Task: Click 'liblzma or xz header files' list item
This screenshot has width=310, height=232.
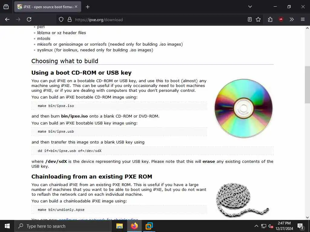Action: (x=61, y=33)
